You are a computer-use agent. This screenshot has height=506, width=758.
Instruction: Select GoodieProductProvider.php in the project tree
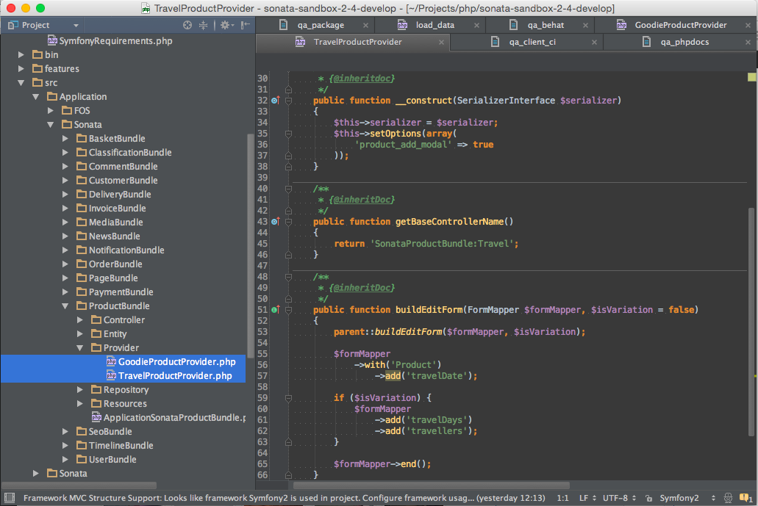point(176,362)
